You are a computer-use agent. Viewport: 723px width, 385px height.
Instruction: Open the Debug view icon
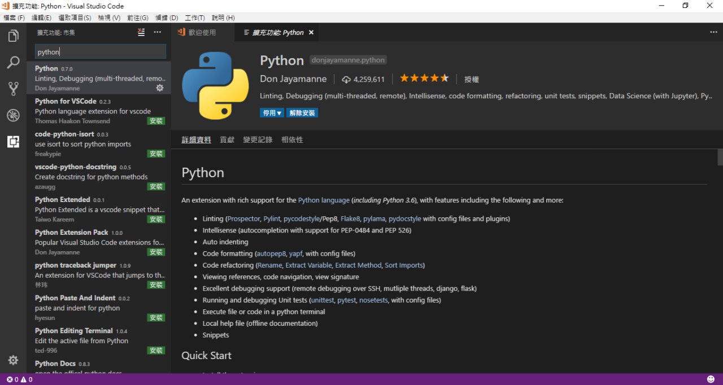13,115
